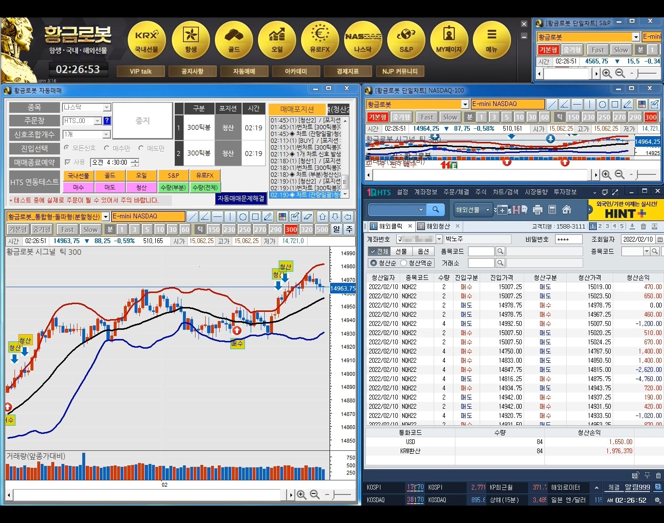Expand 해외선물 dropdown in HTS toolbar
Viewport: 664px width, 523px height.
click(x=487, y=210)
